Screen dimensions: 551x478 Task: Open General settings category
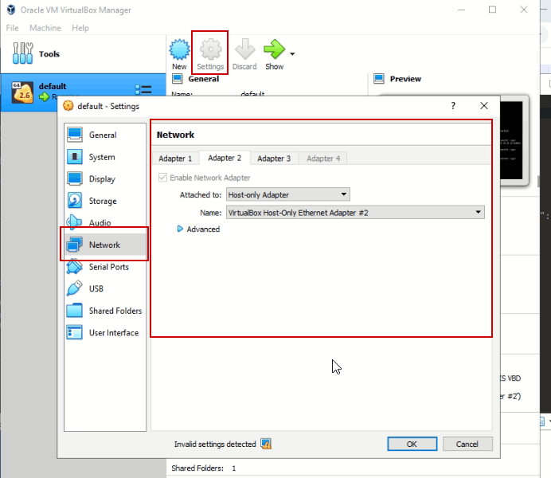pyautogui.click(x=105, y=135)
